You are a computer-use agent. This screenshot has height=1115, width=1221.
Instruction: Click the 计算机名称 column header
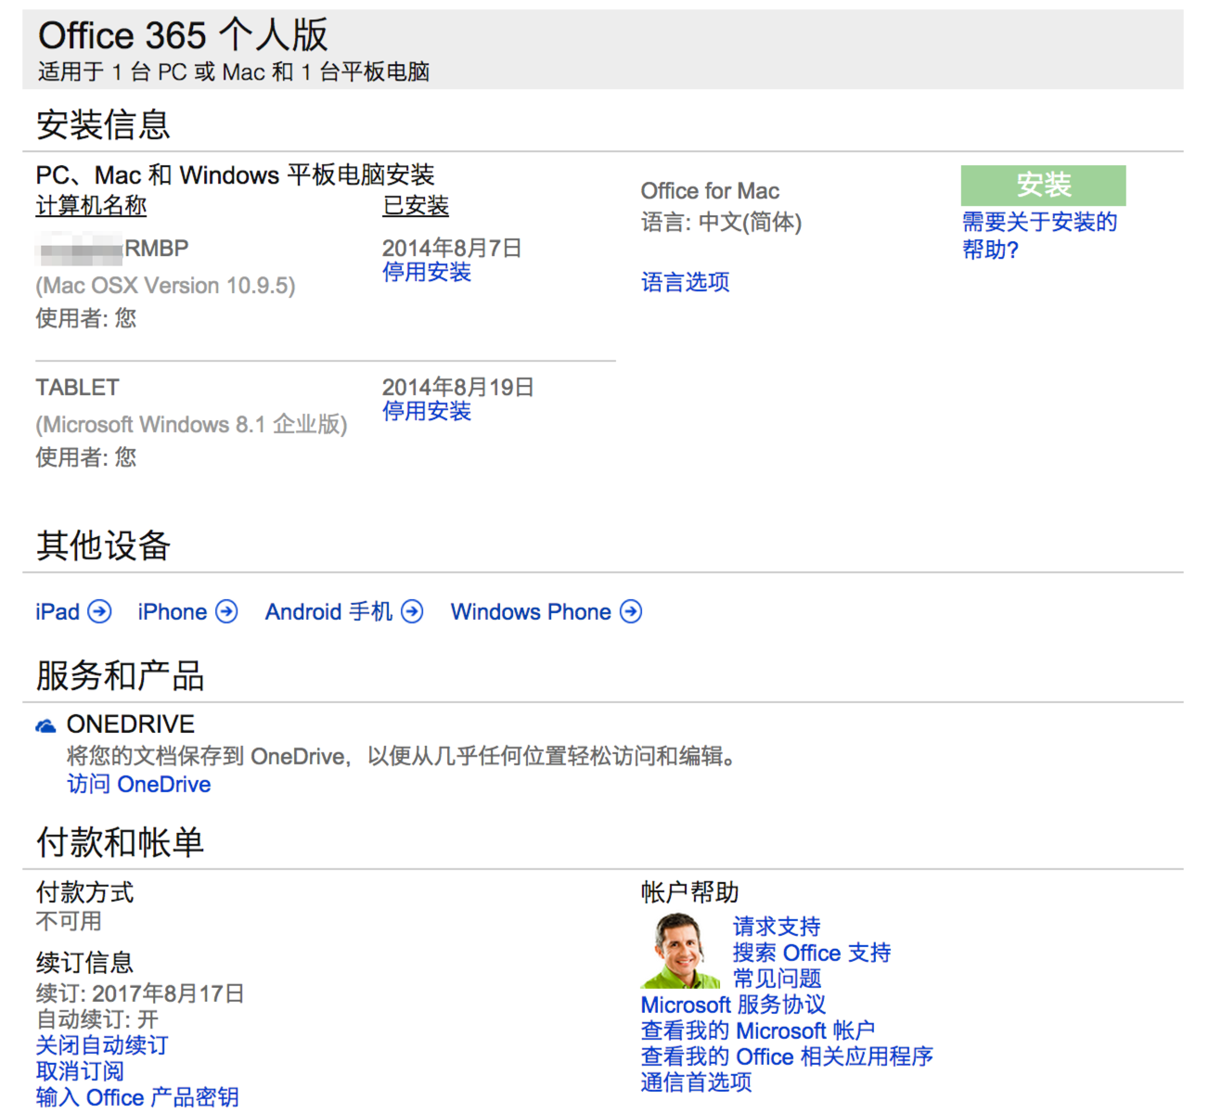click(x=91, y=206)
